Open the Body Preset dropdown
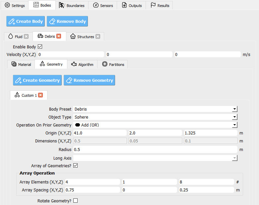This screenshot has height=205, width=259. pyautogui.click(x=155, y=109)
